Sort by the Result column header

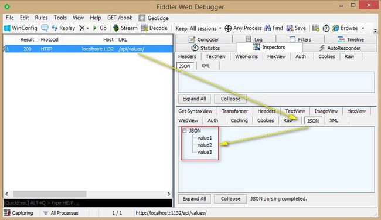[27, 39]
